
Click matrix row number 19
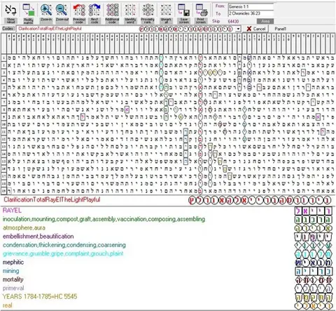tap(3, 191)
